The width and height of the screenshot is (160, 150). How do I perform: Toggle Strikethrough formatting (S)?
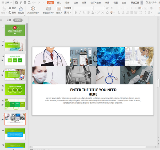click(88, 12)
